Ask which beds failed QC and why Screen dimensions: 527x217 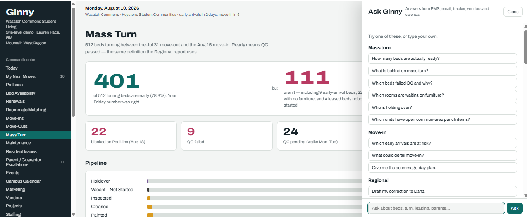click(x=442, y=83)
